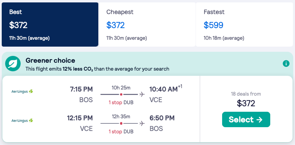Click the 12:15 PM VCE return departure
Viewport: 295px width, 145px height.
80,118
